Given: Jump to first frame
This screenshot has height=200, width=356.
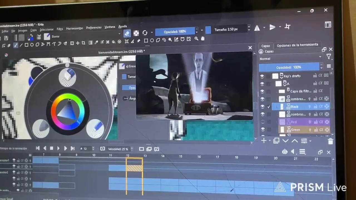Looking at the screenshot, I should pos(38,148).
